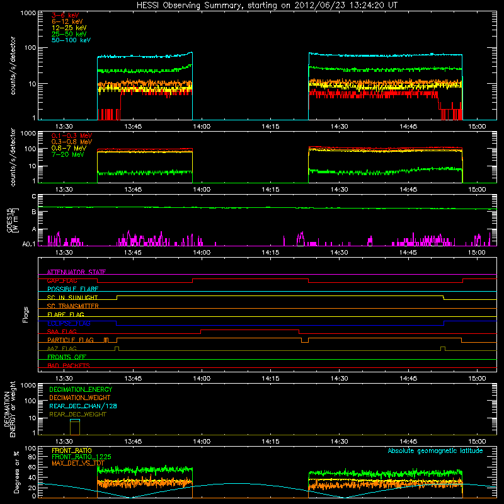This screenshot has height=504, width=504.
Task: Click the 0.8-7 MeV legend label
Action: (x=69, y=148)
